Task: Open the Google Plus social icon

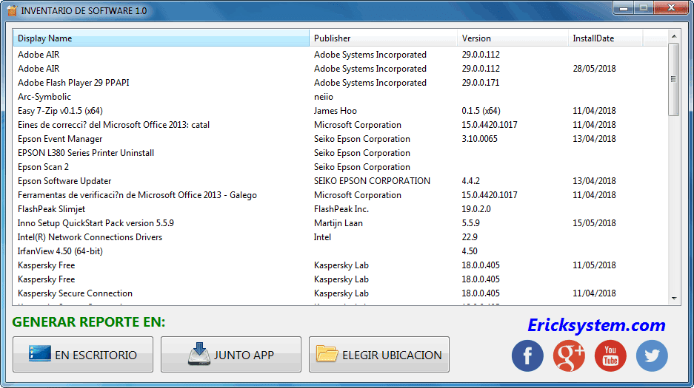Action: tap(569, 355)
